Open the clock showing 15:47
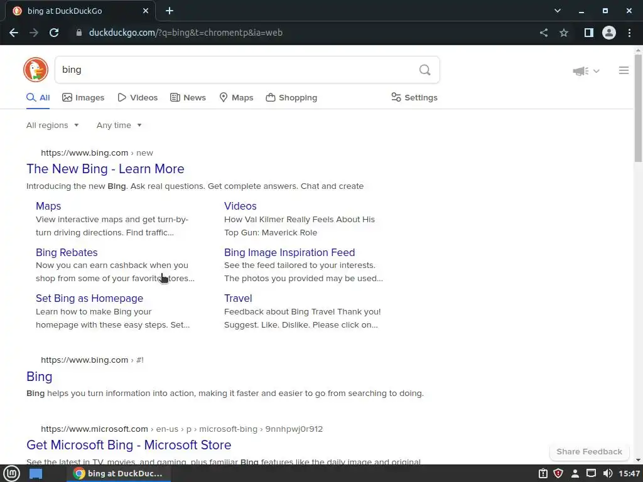Screen dimensions: 643x482 [629, 473]
